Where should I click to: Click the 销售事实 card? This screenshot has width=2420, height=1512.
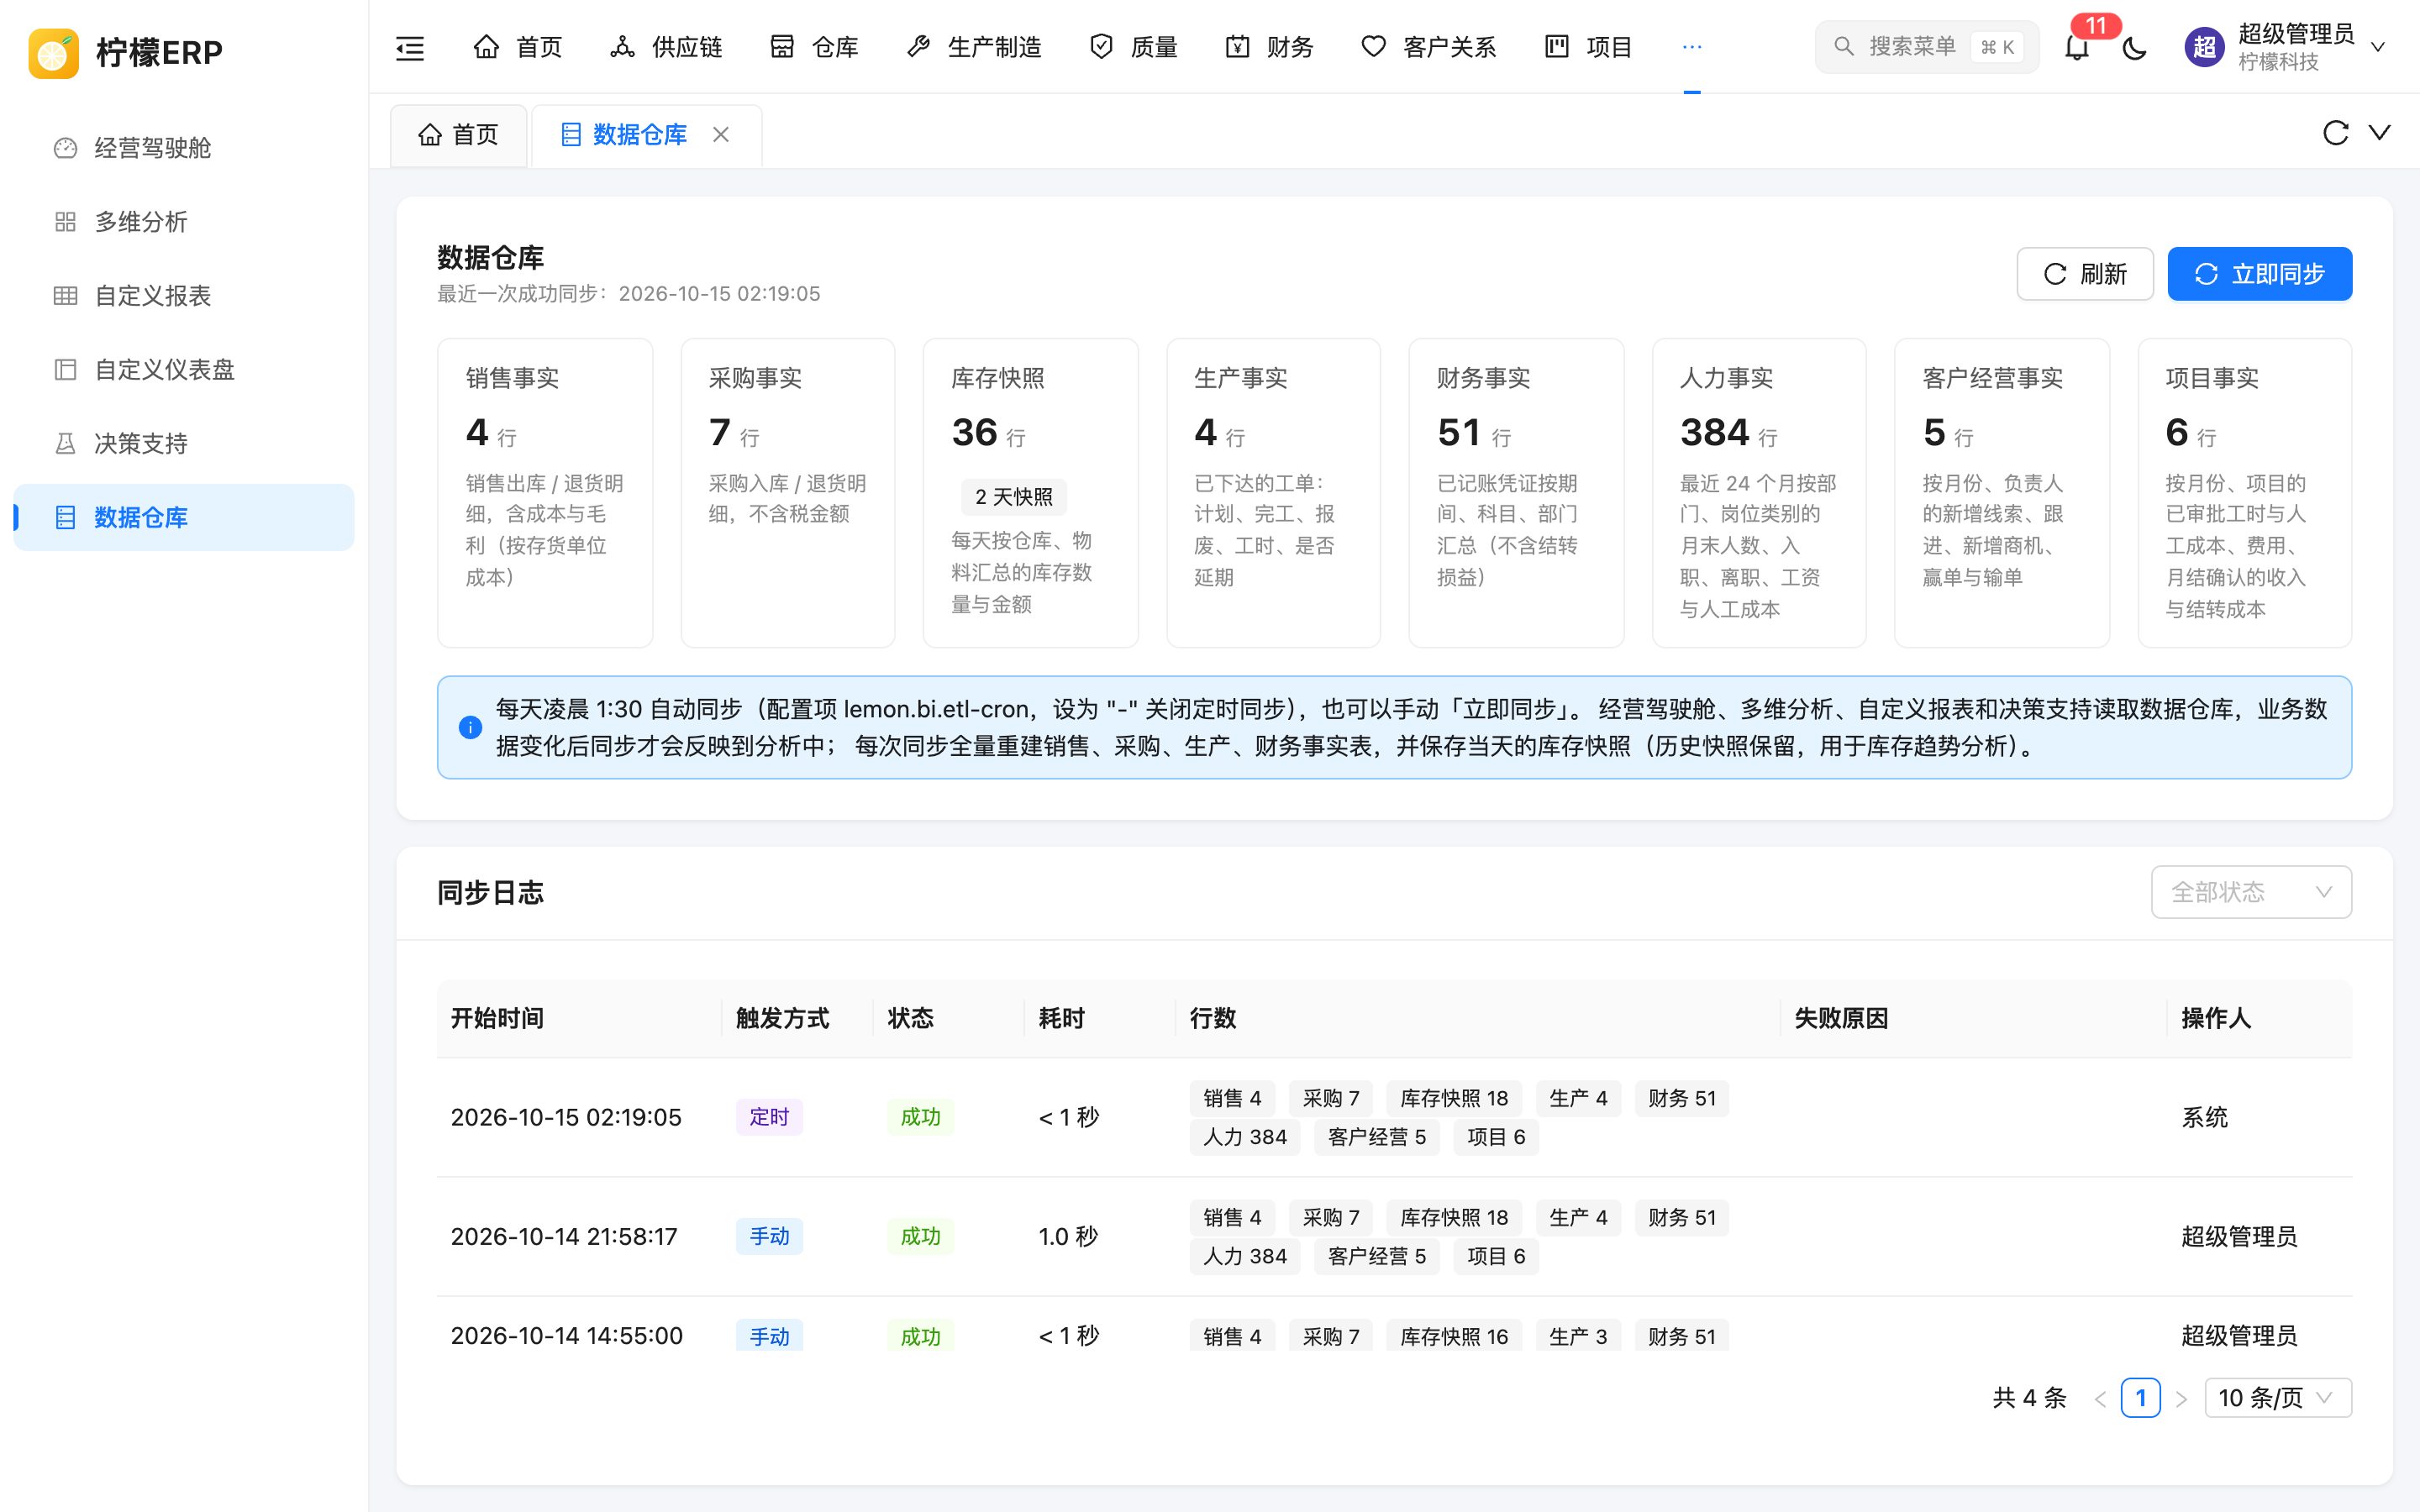pyautogui.click(x=545, y=493)
